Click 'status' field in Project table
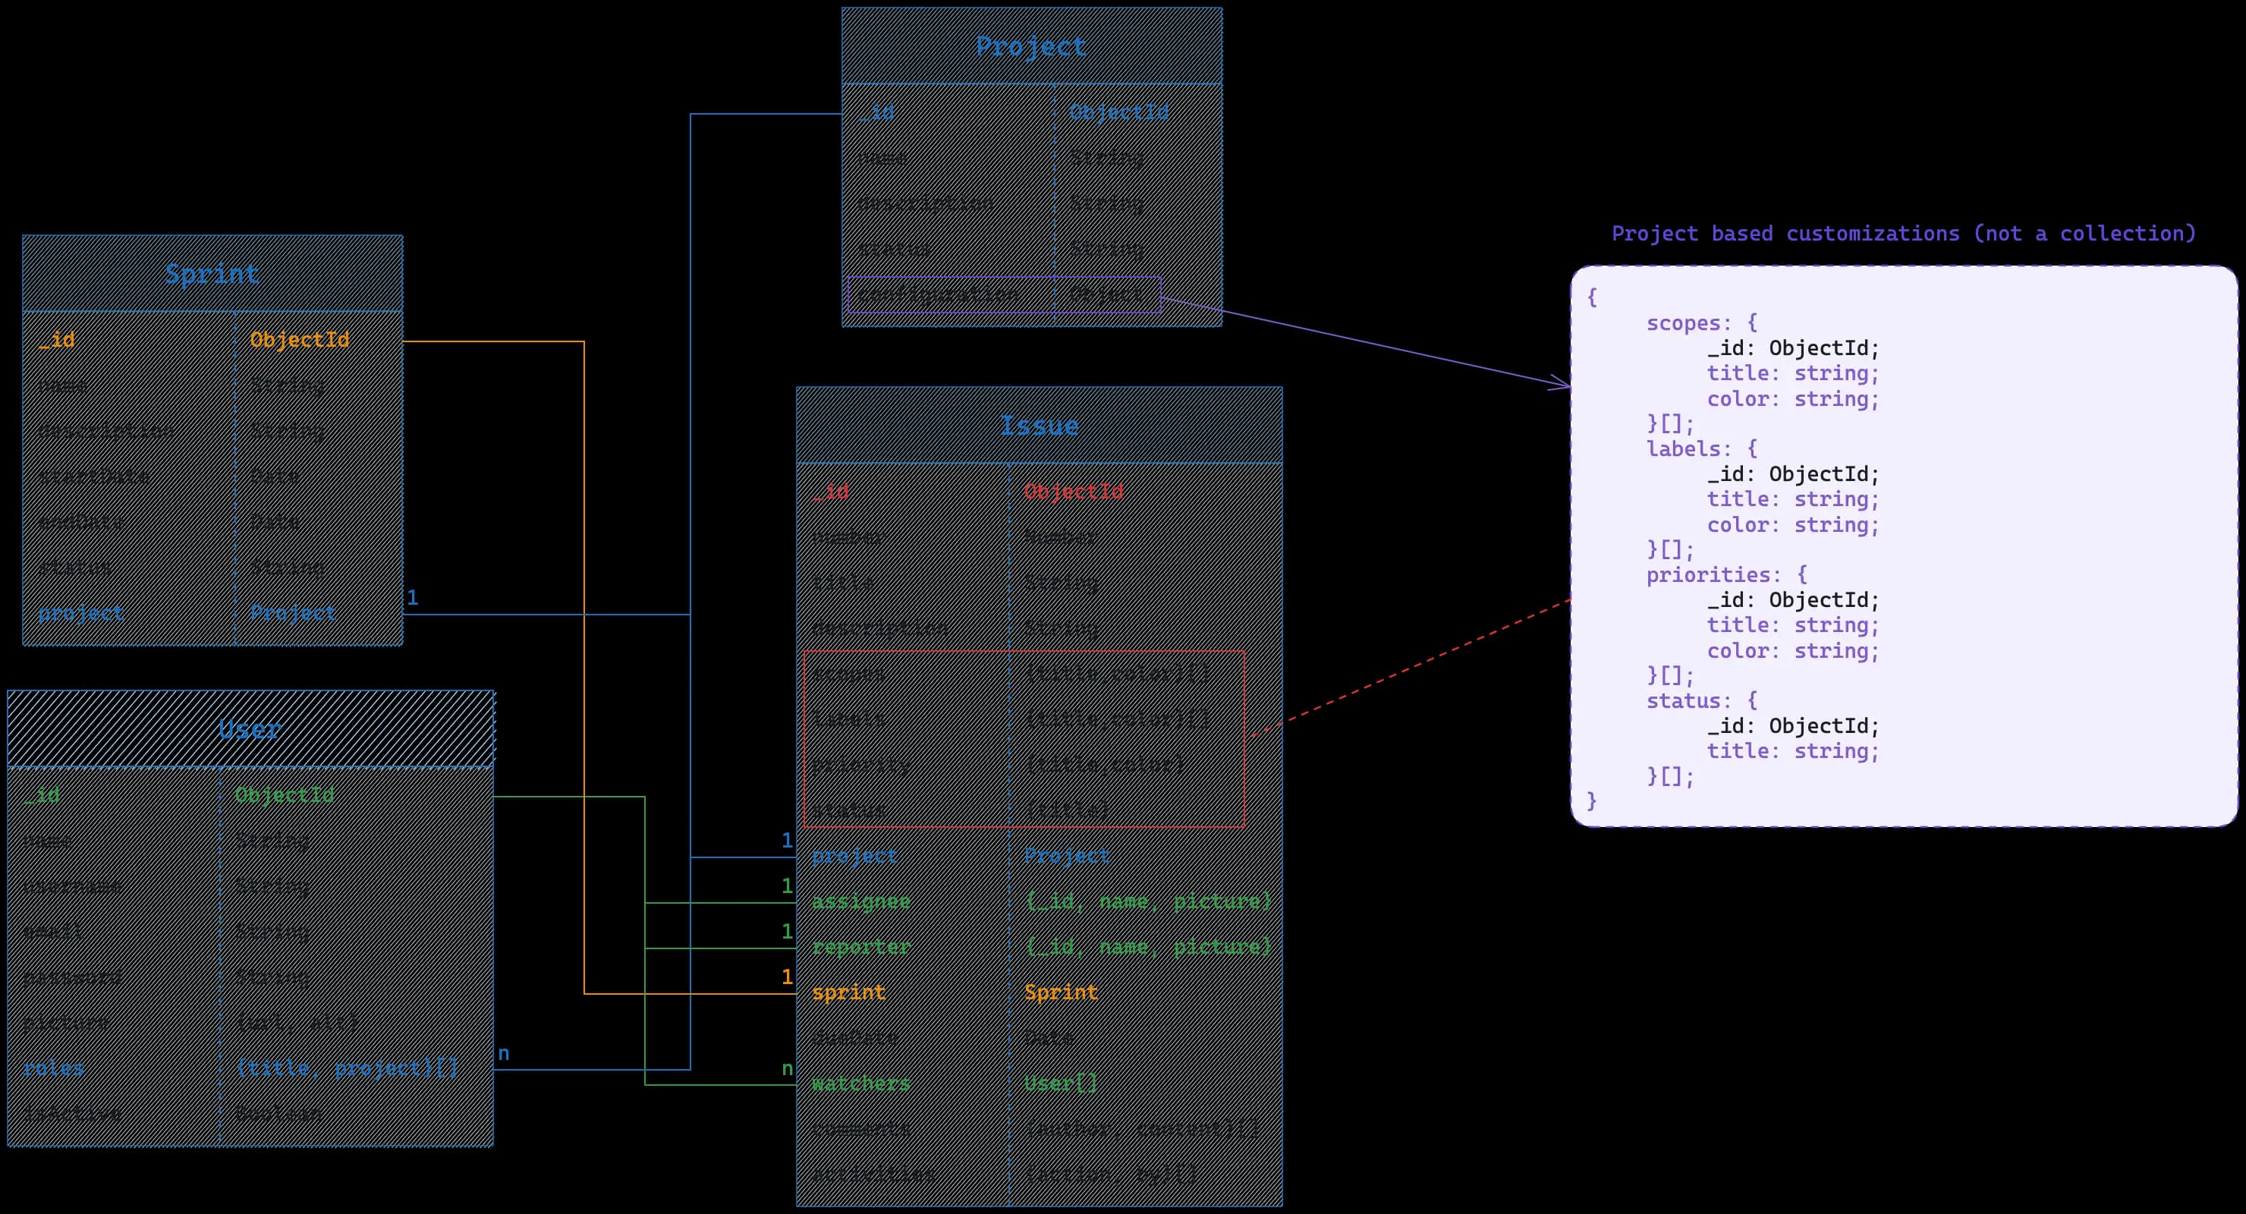 pyautogui.click(x=895, y=250)
